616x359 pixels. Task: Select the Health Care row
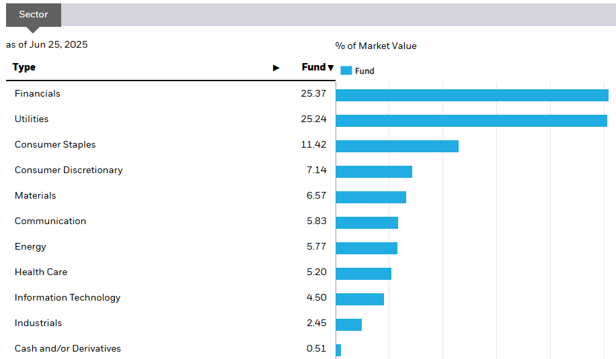coord(41,272)
